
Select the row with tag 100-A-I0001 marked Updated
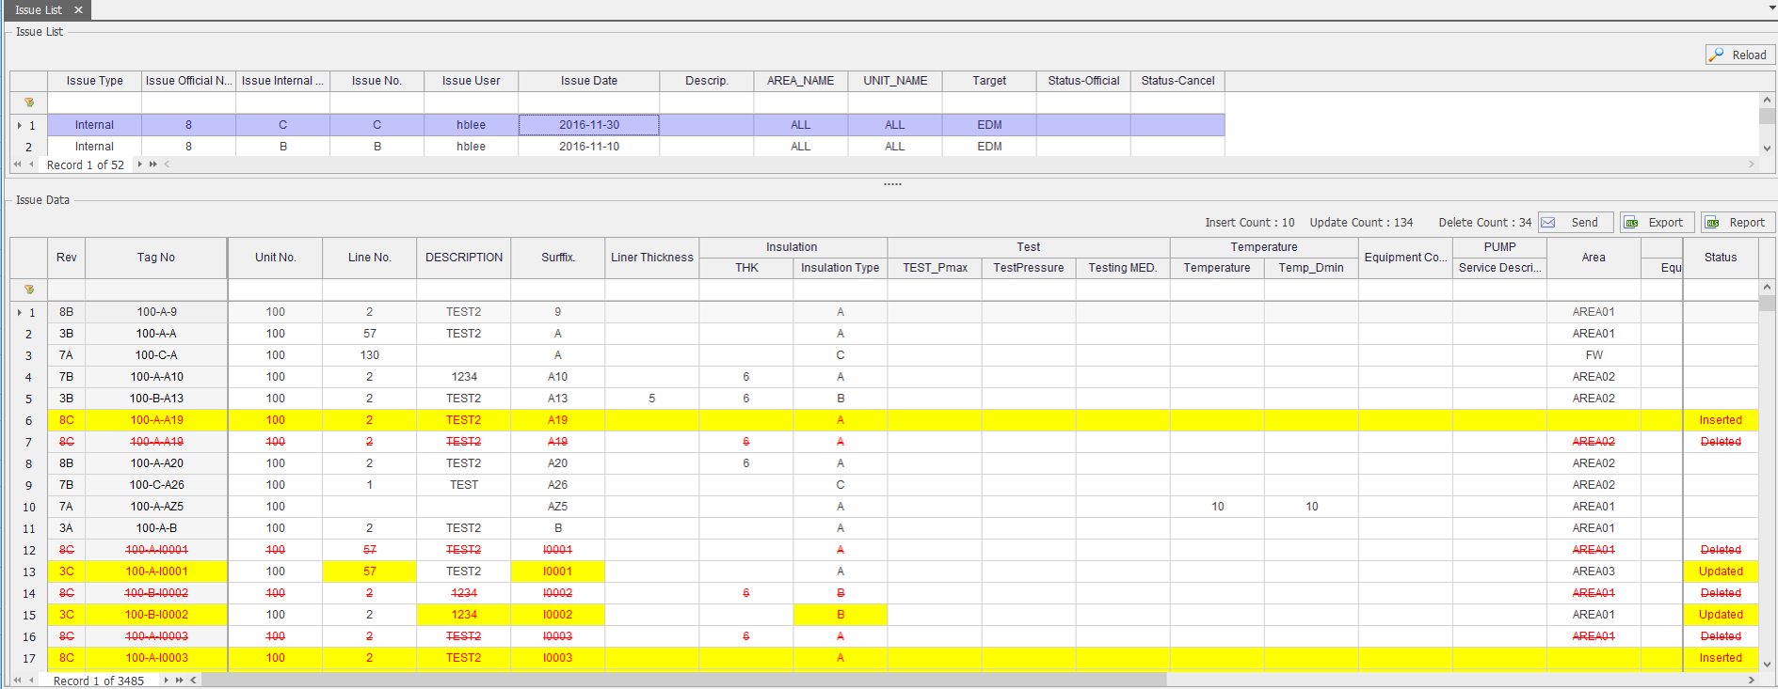pyautogui.click(x=156, y=572)
